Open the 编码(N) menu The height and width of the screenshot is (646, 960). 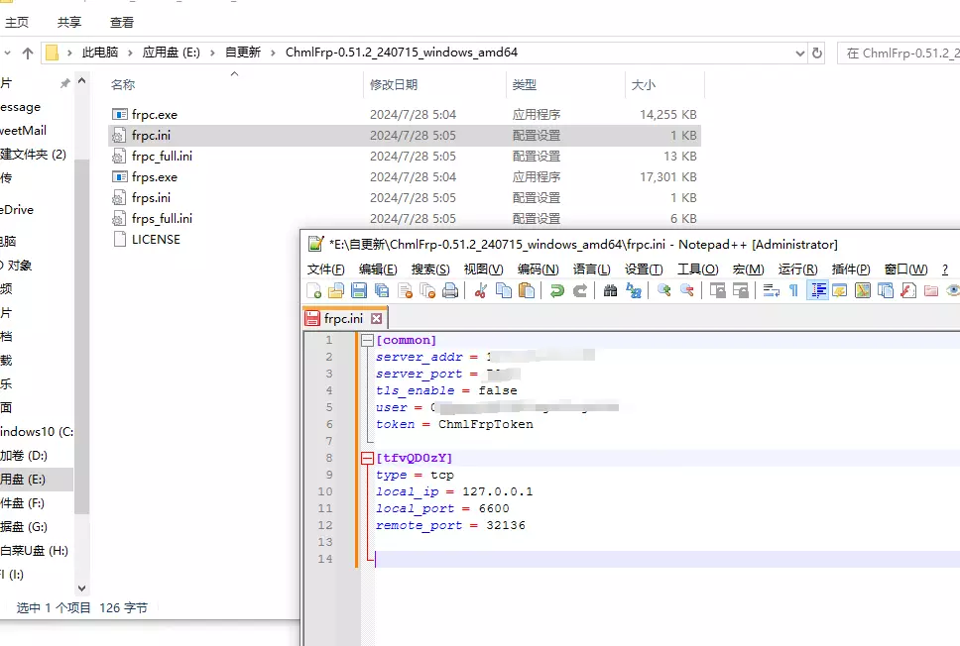point(538,269)
